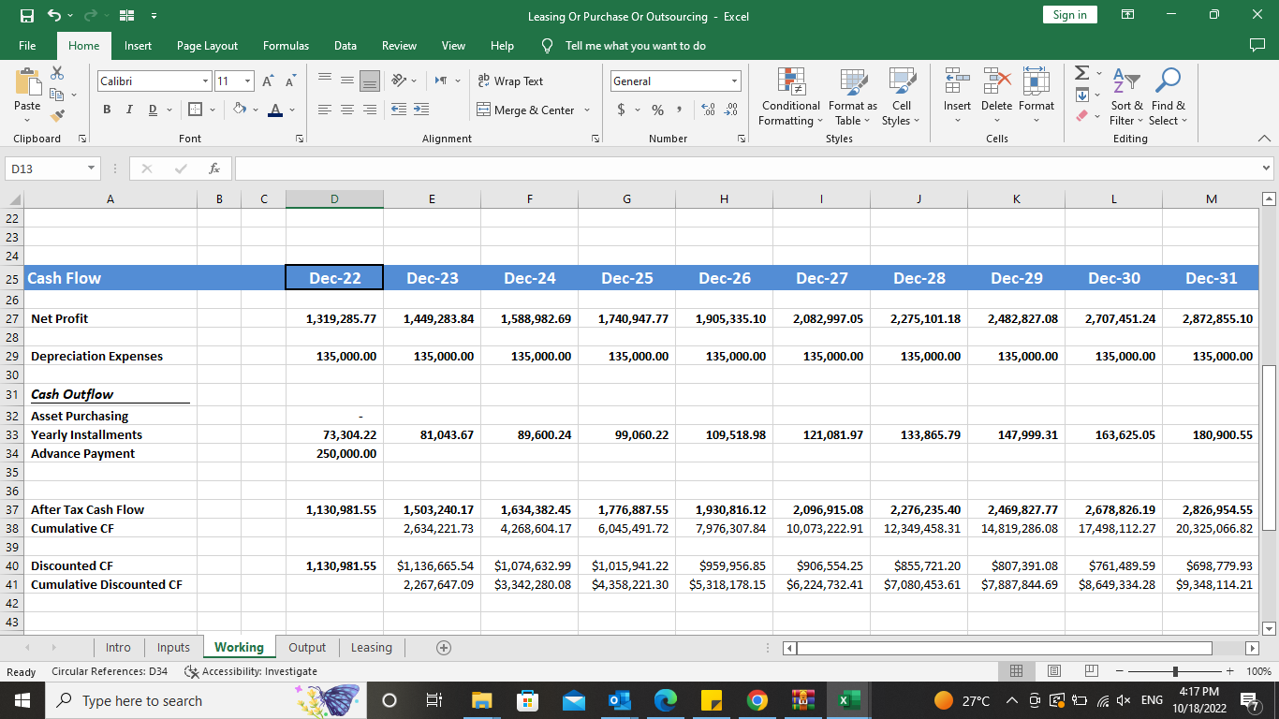
Task: Toggle Middle Align vertical alignment
Action: 347,81
